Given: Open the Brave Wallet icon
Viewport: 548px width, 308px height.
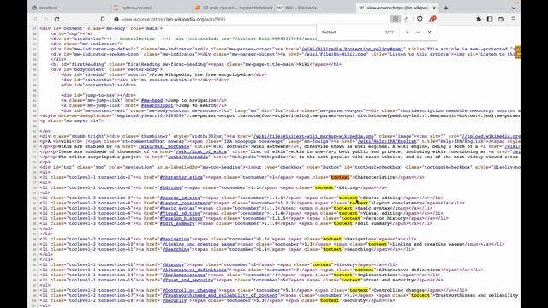Looking at the screenshot, I should 501,19.
